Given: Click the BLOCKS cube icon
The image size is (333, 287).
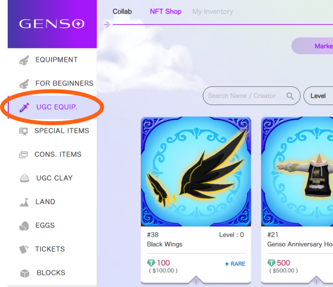Looking at the screenshot, I should (24, 273).
